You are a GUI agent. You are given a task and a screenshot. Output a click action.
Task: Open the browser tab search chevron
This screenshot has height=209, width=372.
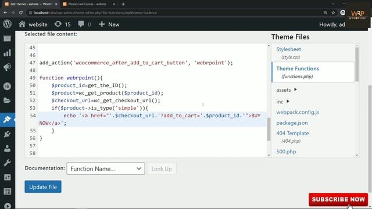(333, 4)
